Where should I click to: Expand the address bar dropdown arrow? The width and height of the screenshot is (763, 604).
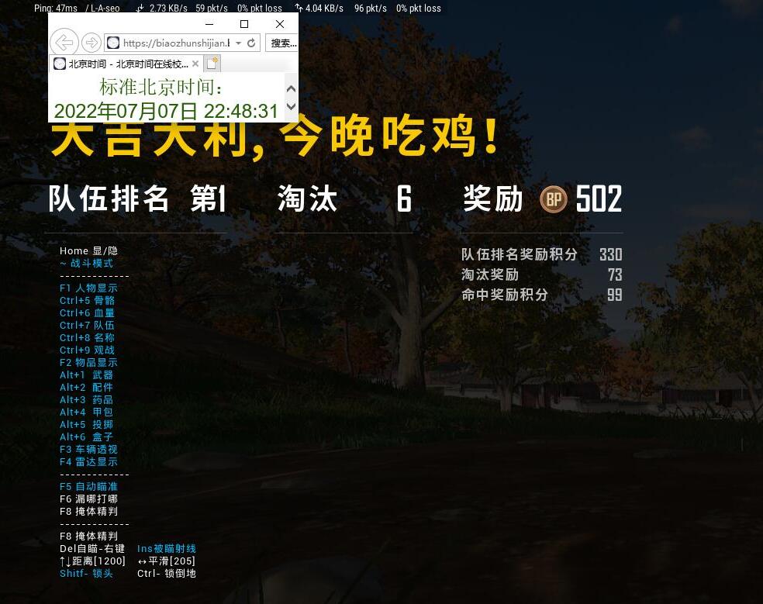tap(238, 43)
